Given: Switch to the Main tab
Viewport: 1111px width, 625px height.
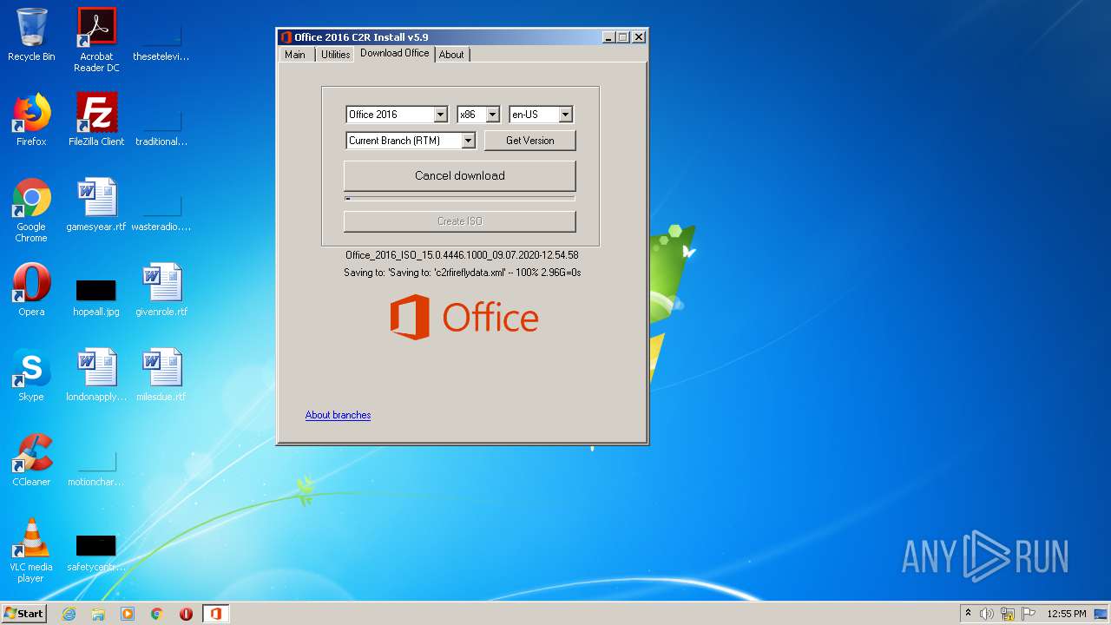Looking at the screenshot, I should tap(295, 55).
